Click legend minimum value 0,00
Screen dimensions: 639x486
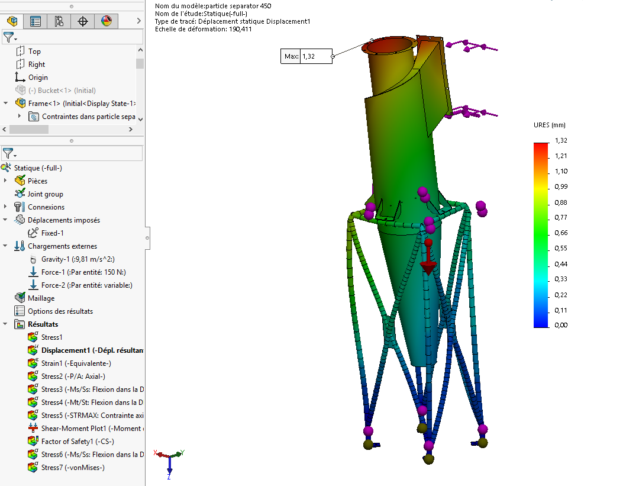[x=561, y=325]
